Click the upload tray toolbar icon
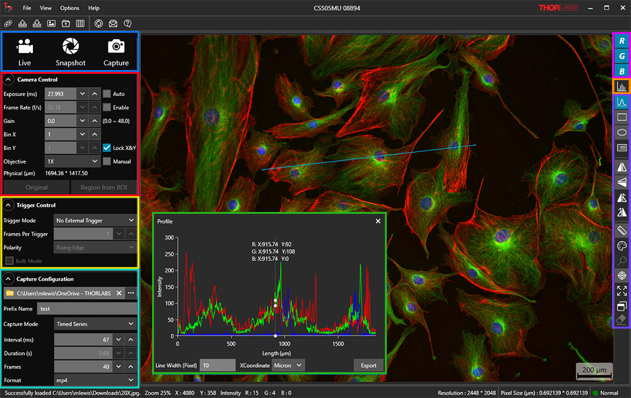Image resolution: width=631 pixels, height=398 pixels. (x=23, y=23)
